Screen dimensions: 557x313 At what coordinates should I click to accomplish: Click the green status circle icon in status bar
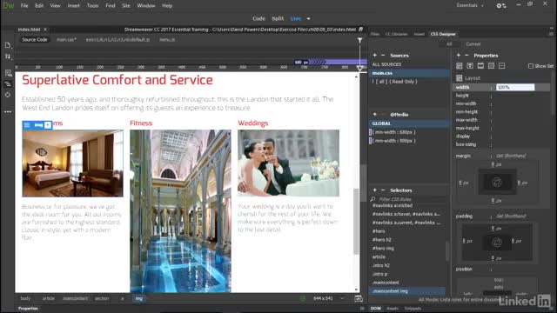tap(302, 299)
